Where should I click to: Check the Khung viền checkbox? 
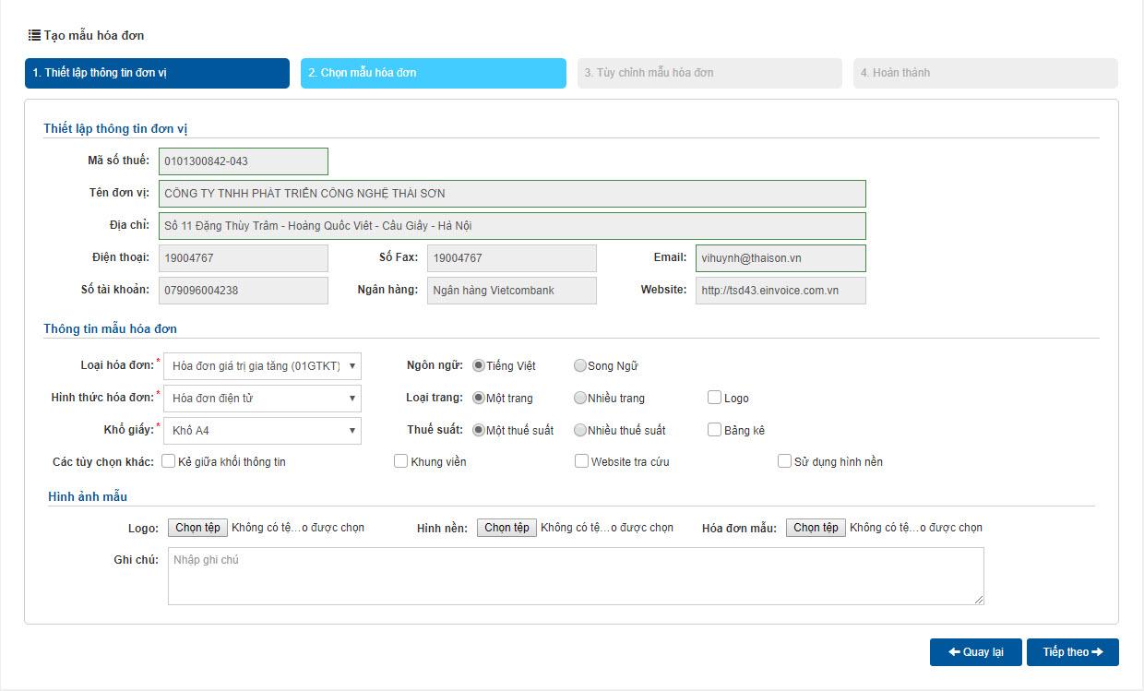400,461
